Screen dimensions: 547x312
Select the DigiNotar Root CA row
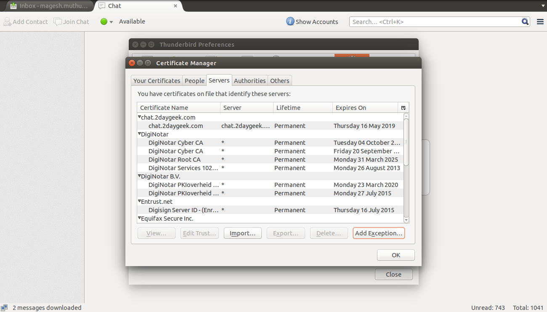[270, 160]
